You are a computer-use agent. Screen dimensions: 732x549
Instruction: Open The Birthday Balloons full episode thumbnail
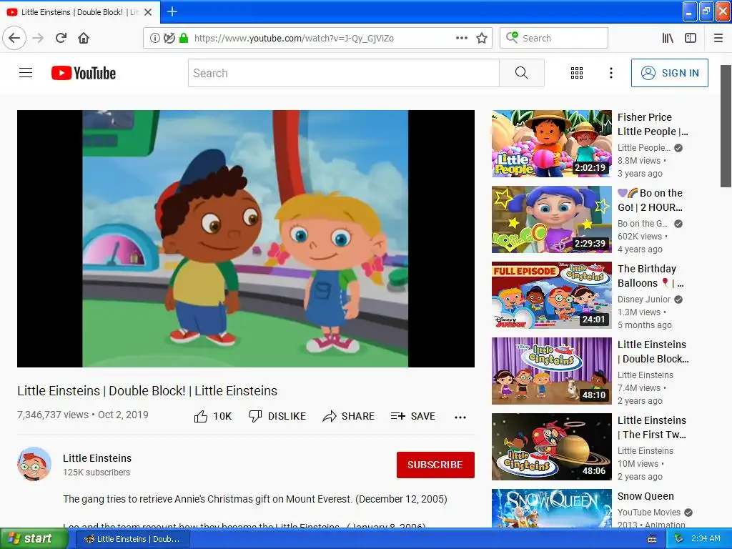551,295
